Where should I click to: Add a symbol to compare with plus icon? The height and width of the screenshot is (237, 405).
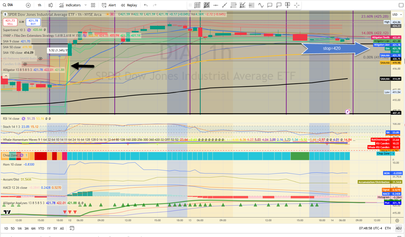pos(28,5)
